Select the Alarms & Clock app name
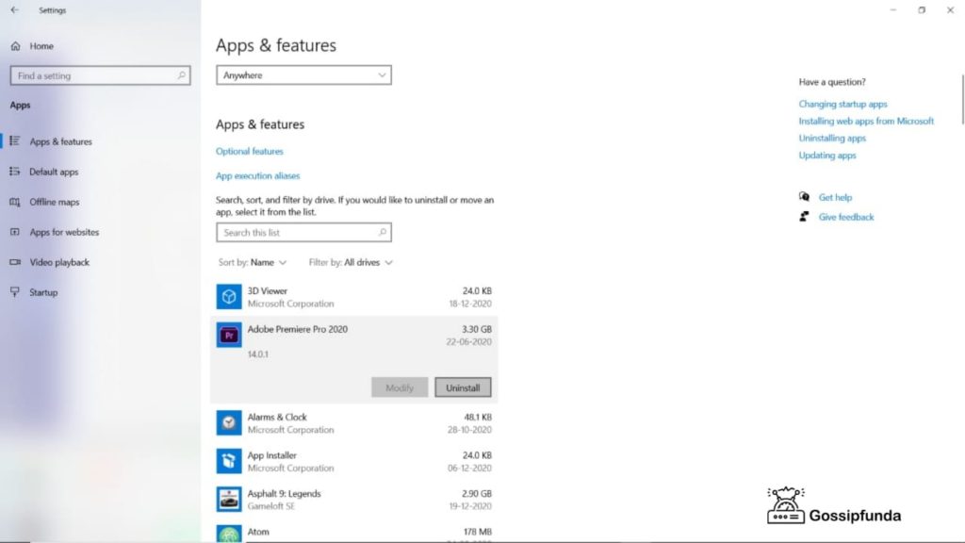The height and width of the screenshot is (543, 965). click(x=277, y=418)
